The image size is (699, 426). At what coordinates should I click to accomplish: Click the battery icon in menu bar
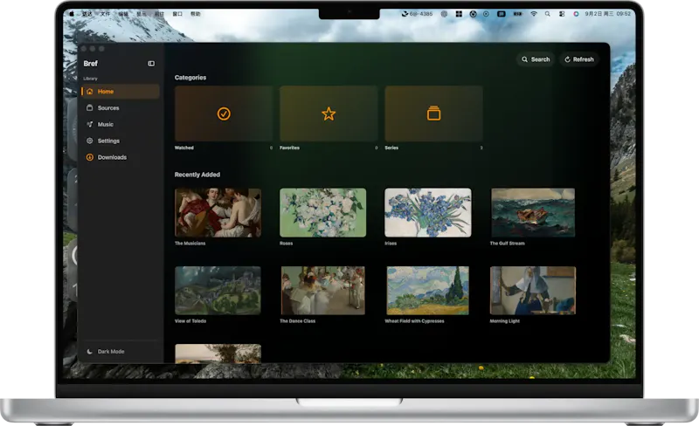517,14
